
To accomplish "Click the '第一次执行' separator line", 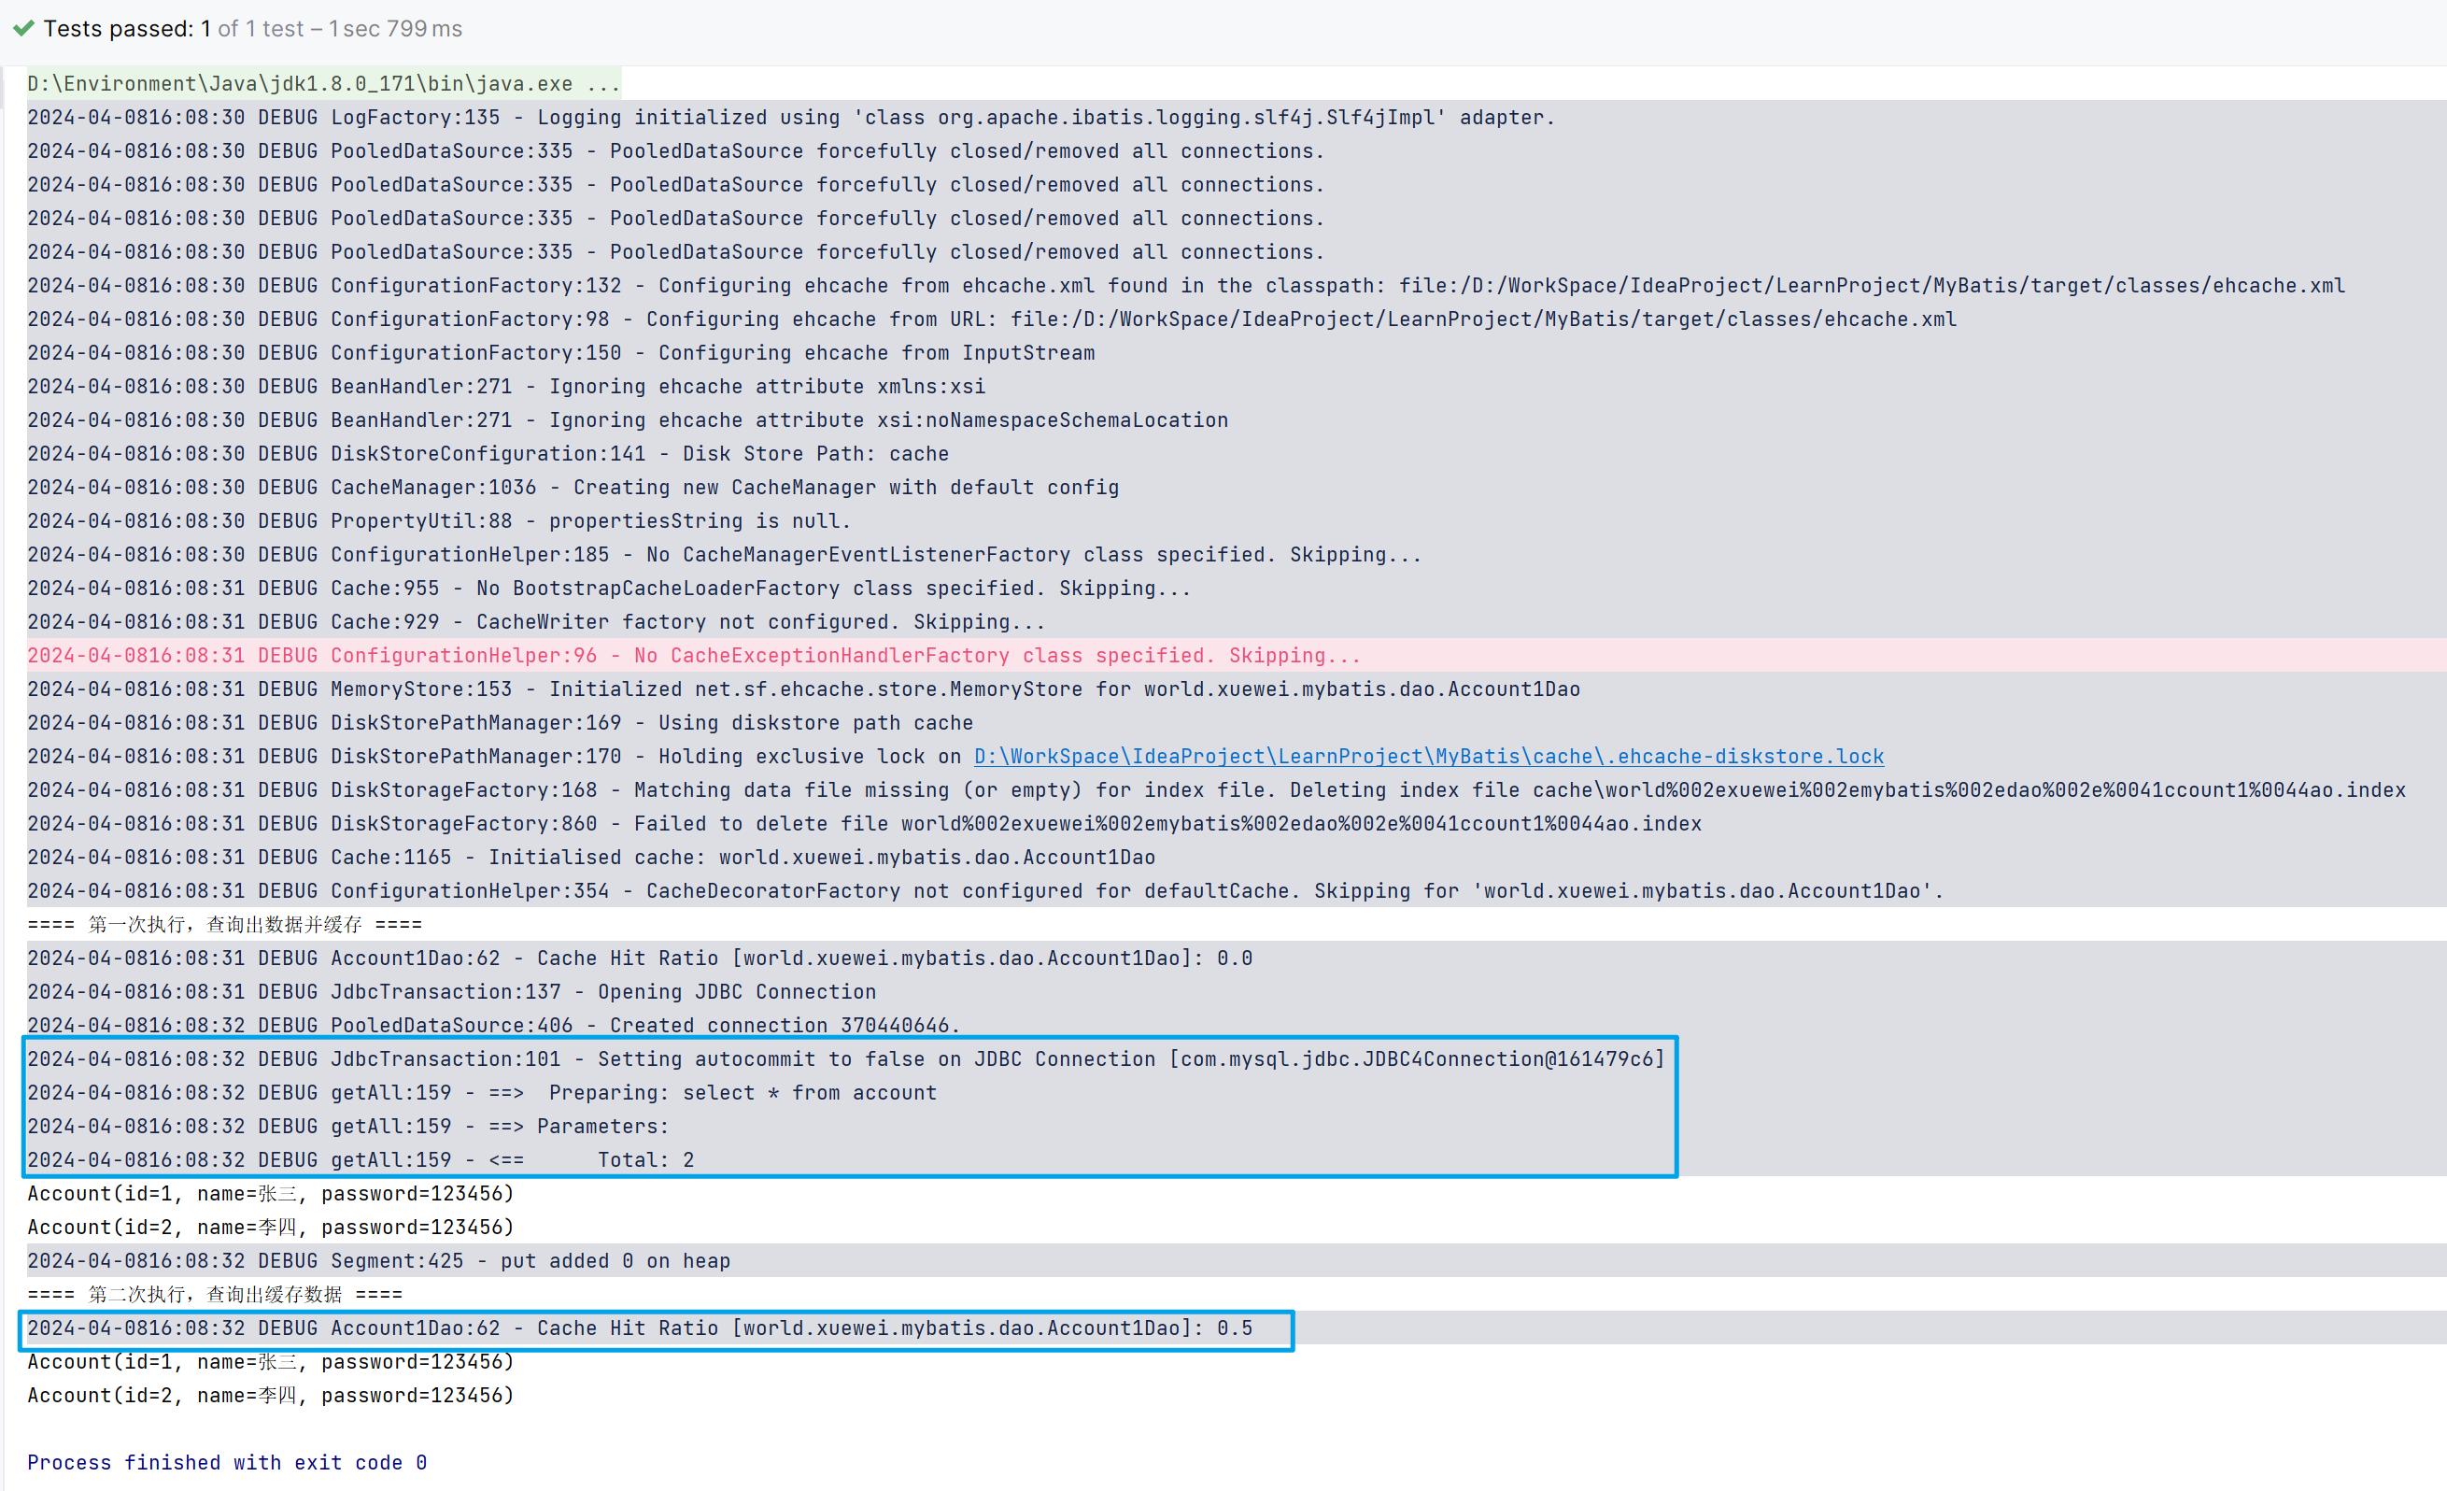I will pos(224,924).
